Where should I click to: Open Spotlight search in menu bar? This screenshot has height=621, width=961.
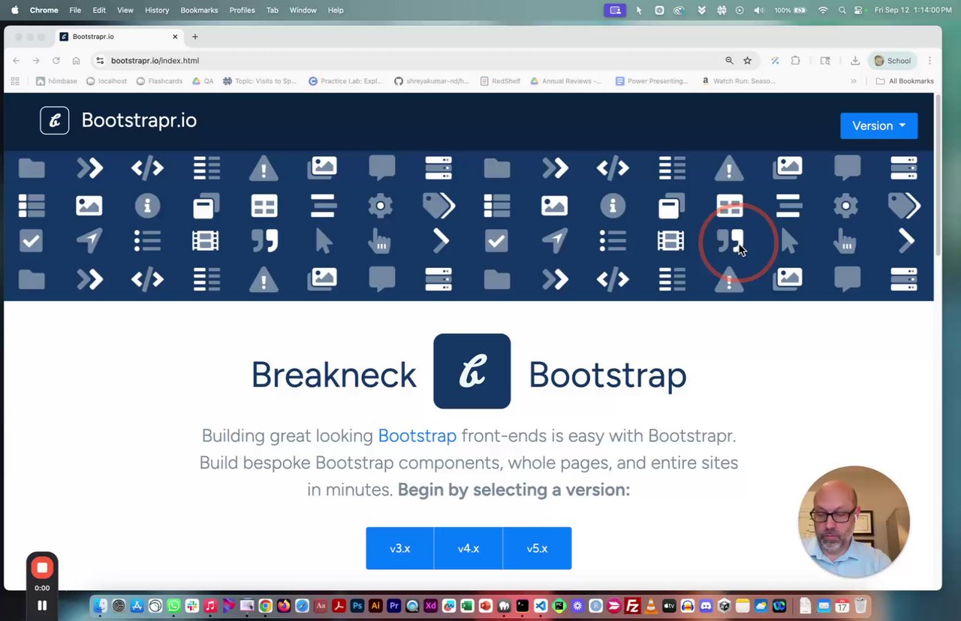(x=842, y=10)
